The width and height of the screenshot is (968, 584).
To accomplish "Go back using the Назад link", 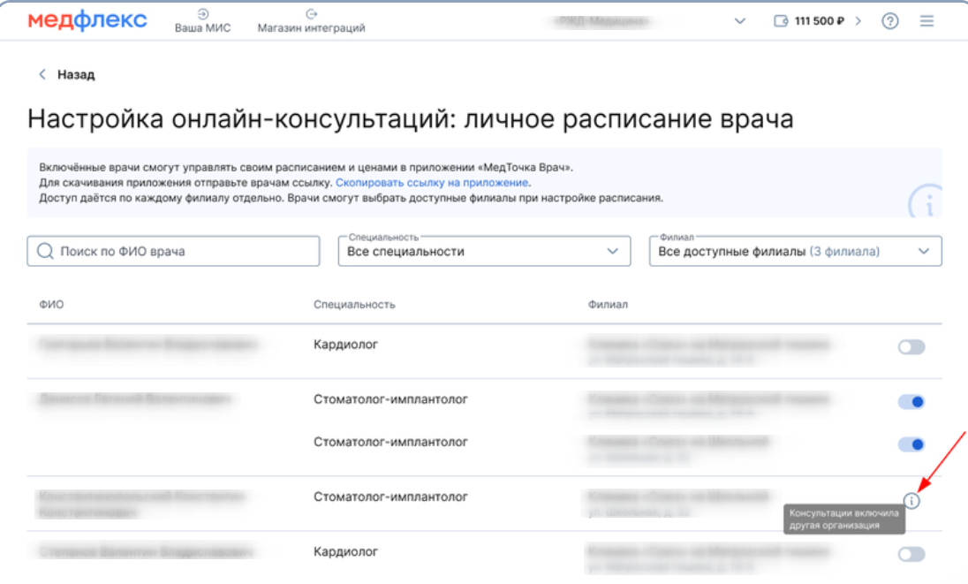I will pyautogui.click(x=67, y=75).
